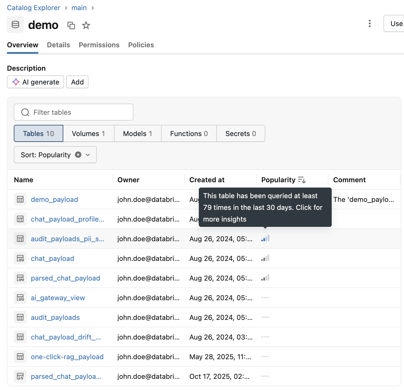Click table icon for chat_payload_profile row
Screen dimensions: 404x390
click(x=20, y=219)
